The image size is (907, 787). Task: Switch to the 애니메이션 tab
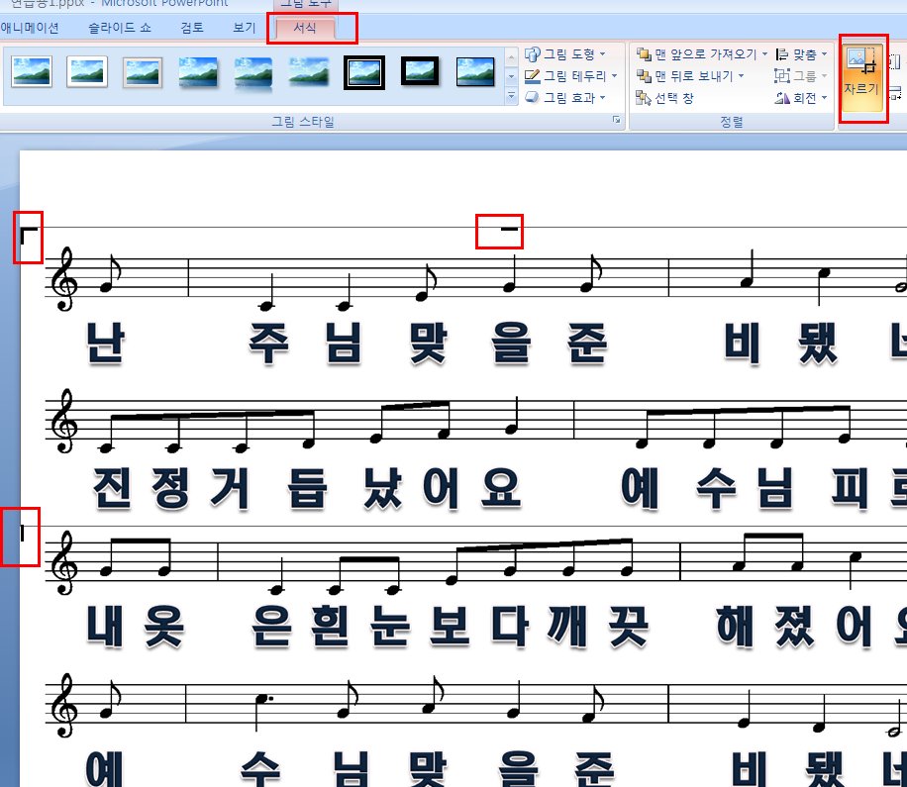click(x=30, y=28)
